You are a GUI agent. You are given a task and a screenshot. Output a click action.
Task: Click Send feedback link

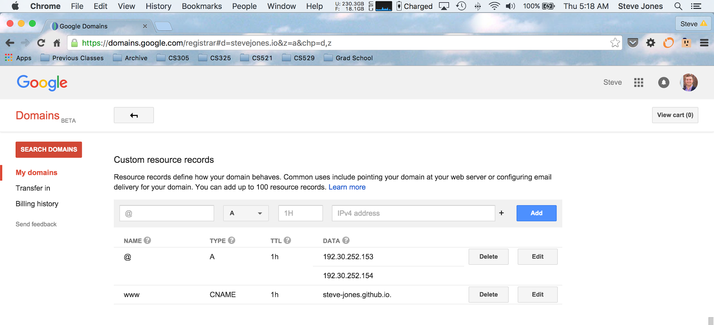tap(36, 224)
